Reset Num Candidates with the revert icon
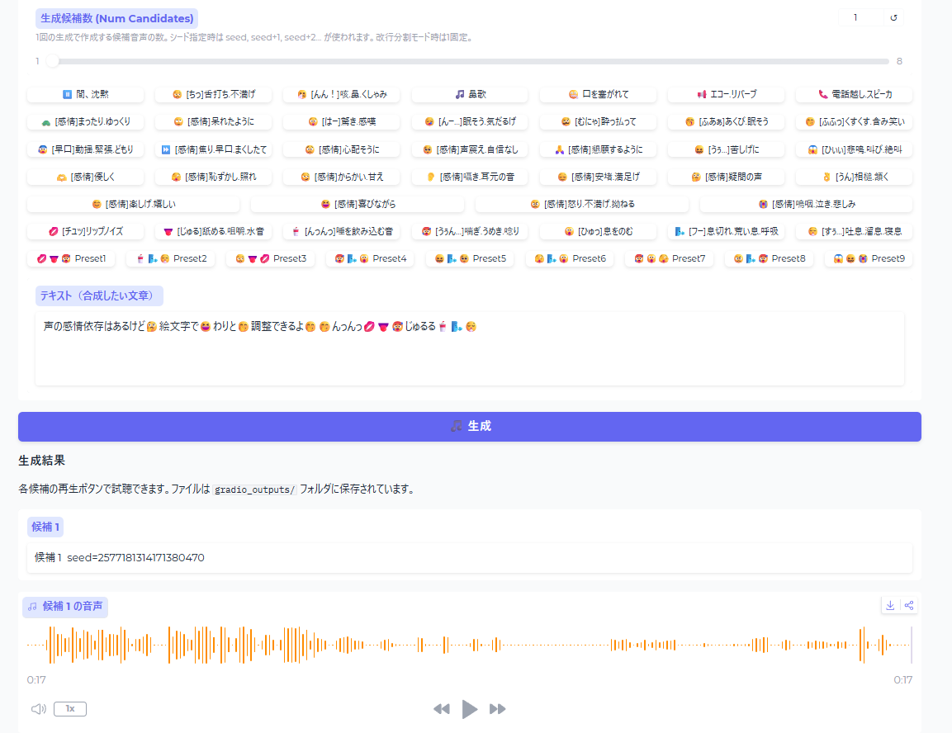Viewport: 952px width, 733px height. point(893,17)
